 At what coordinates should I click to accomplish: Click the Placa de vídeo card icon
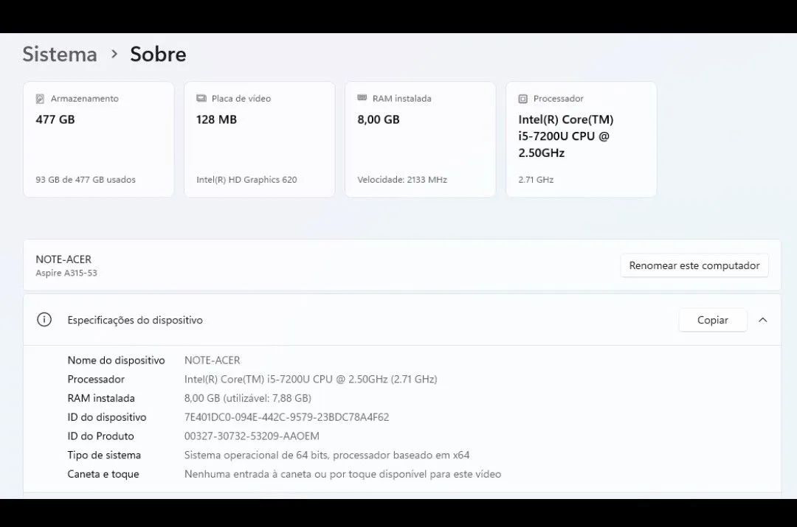201,99
